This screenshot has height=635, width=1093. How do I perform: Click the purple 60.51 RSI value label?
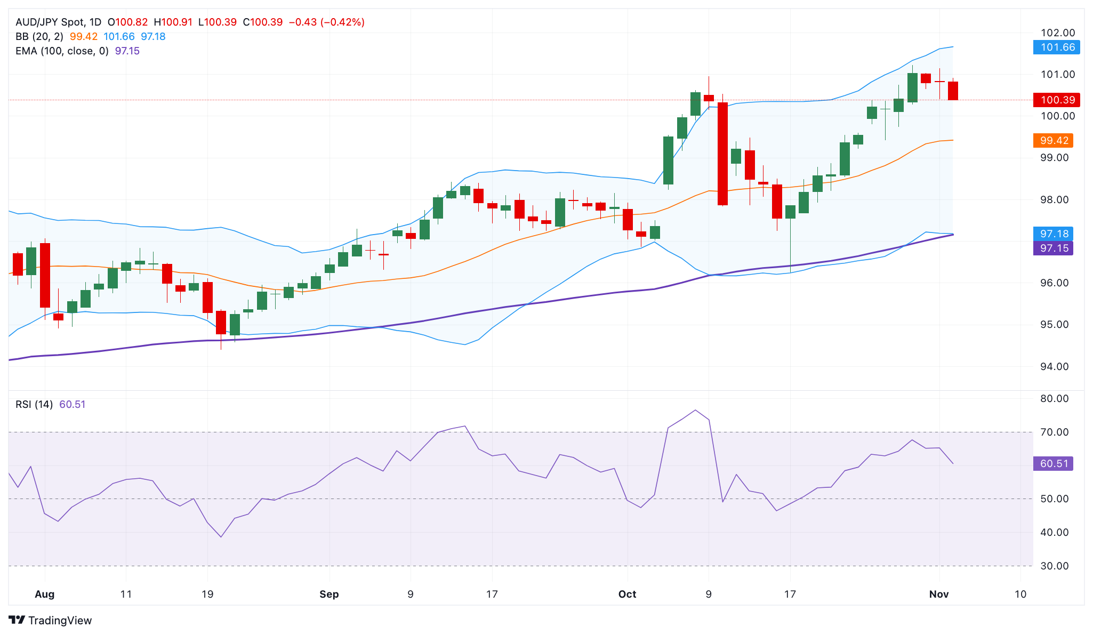[1054, 464]
